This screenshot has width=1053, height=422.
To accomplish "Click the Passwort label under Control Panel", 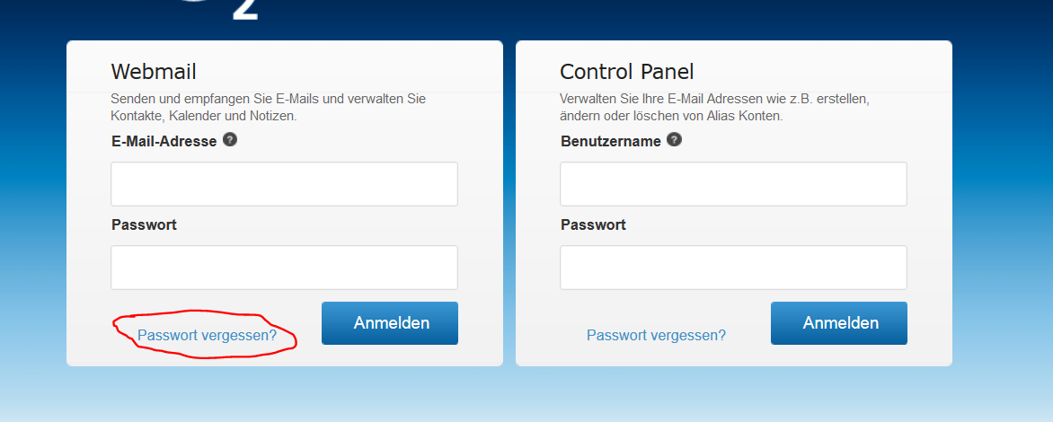I will 593,224.
